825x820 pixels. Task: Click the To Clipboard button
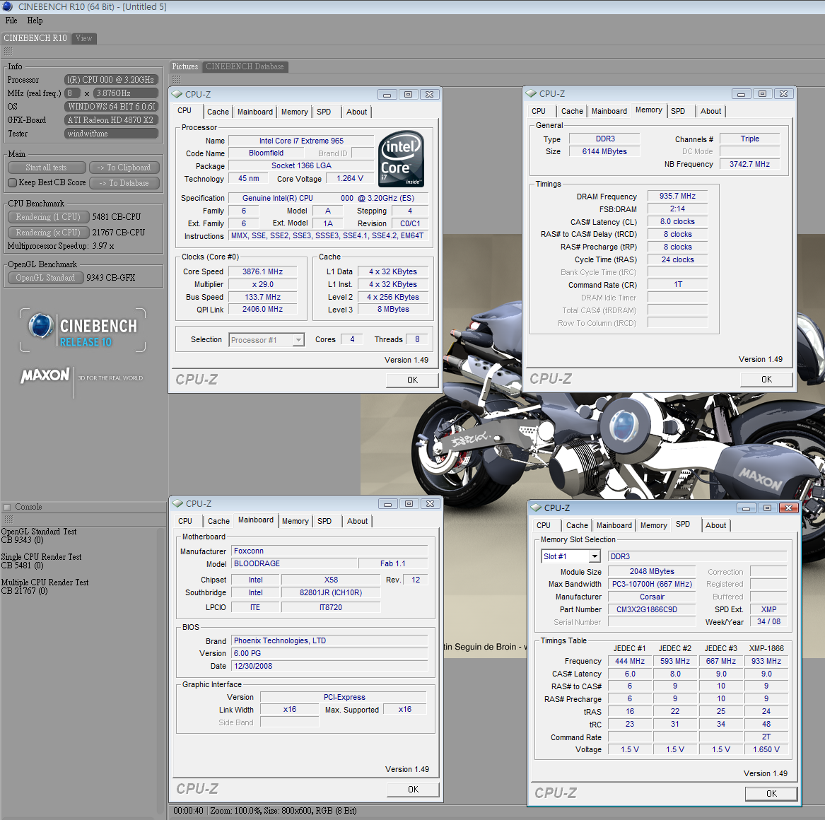pyautogui.click(x=124, y=168)
